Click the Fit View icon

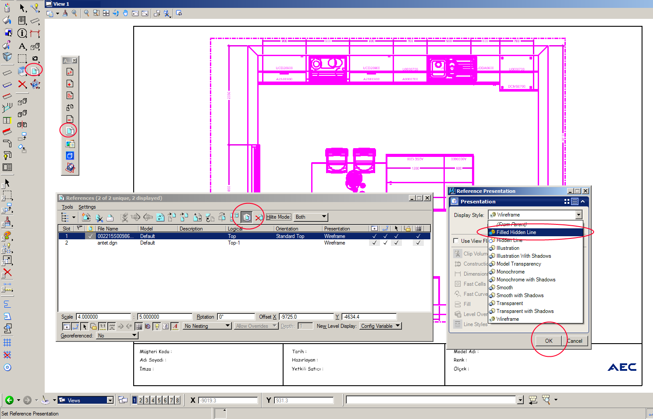tap(106, 13)
